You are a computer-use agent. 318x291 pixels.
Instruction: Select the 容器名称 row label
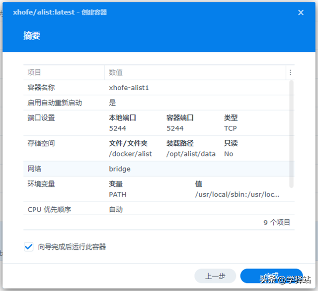pyautogui.click(x=41, y=88)
